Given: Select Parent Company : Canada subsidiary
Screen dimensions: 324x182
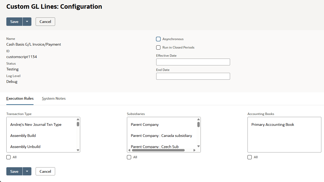Looking at the screenshot, I should (161, 136).
